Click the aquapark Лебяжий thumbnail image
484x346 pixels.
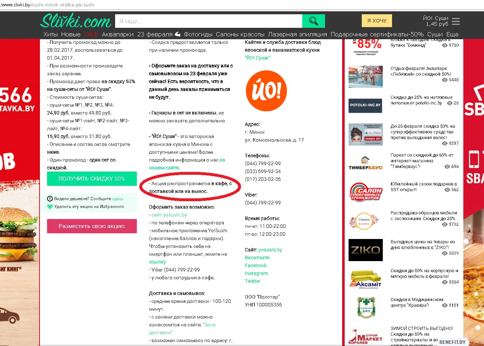tap(365, 77)
